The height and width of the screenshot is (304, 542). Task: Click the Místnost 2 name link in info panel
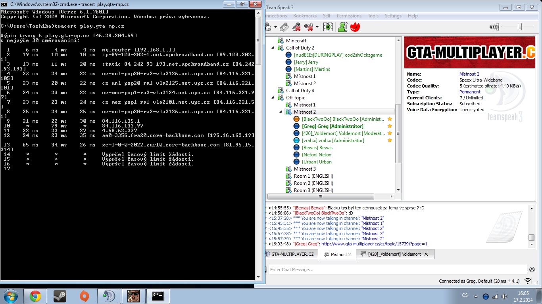click(x=469, y=74)
